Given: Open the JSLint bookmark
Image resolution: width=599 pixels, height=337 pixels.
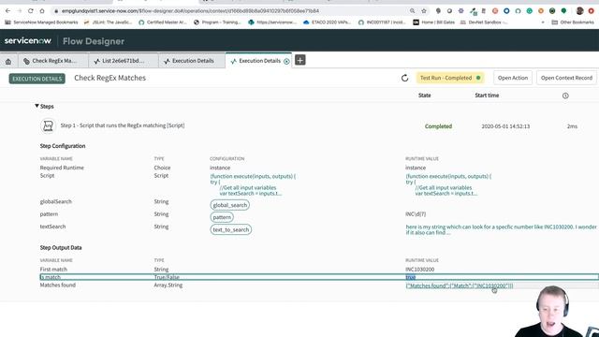Looking at the screenshot, I should click(x=109, y=22).
